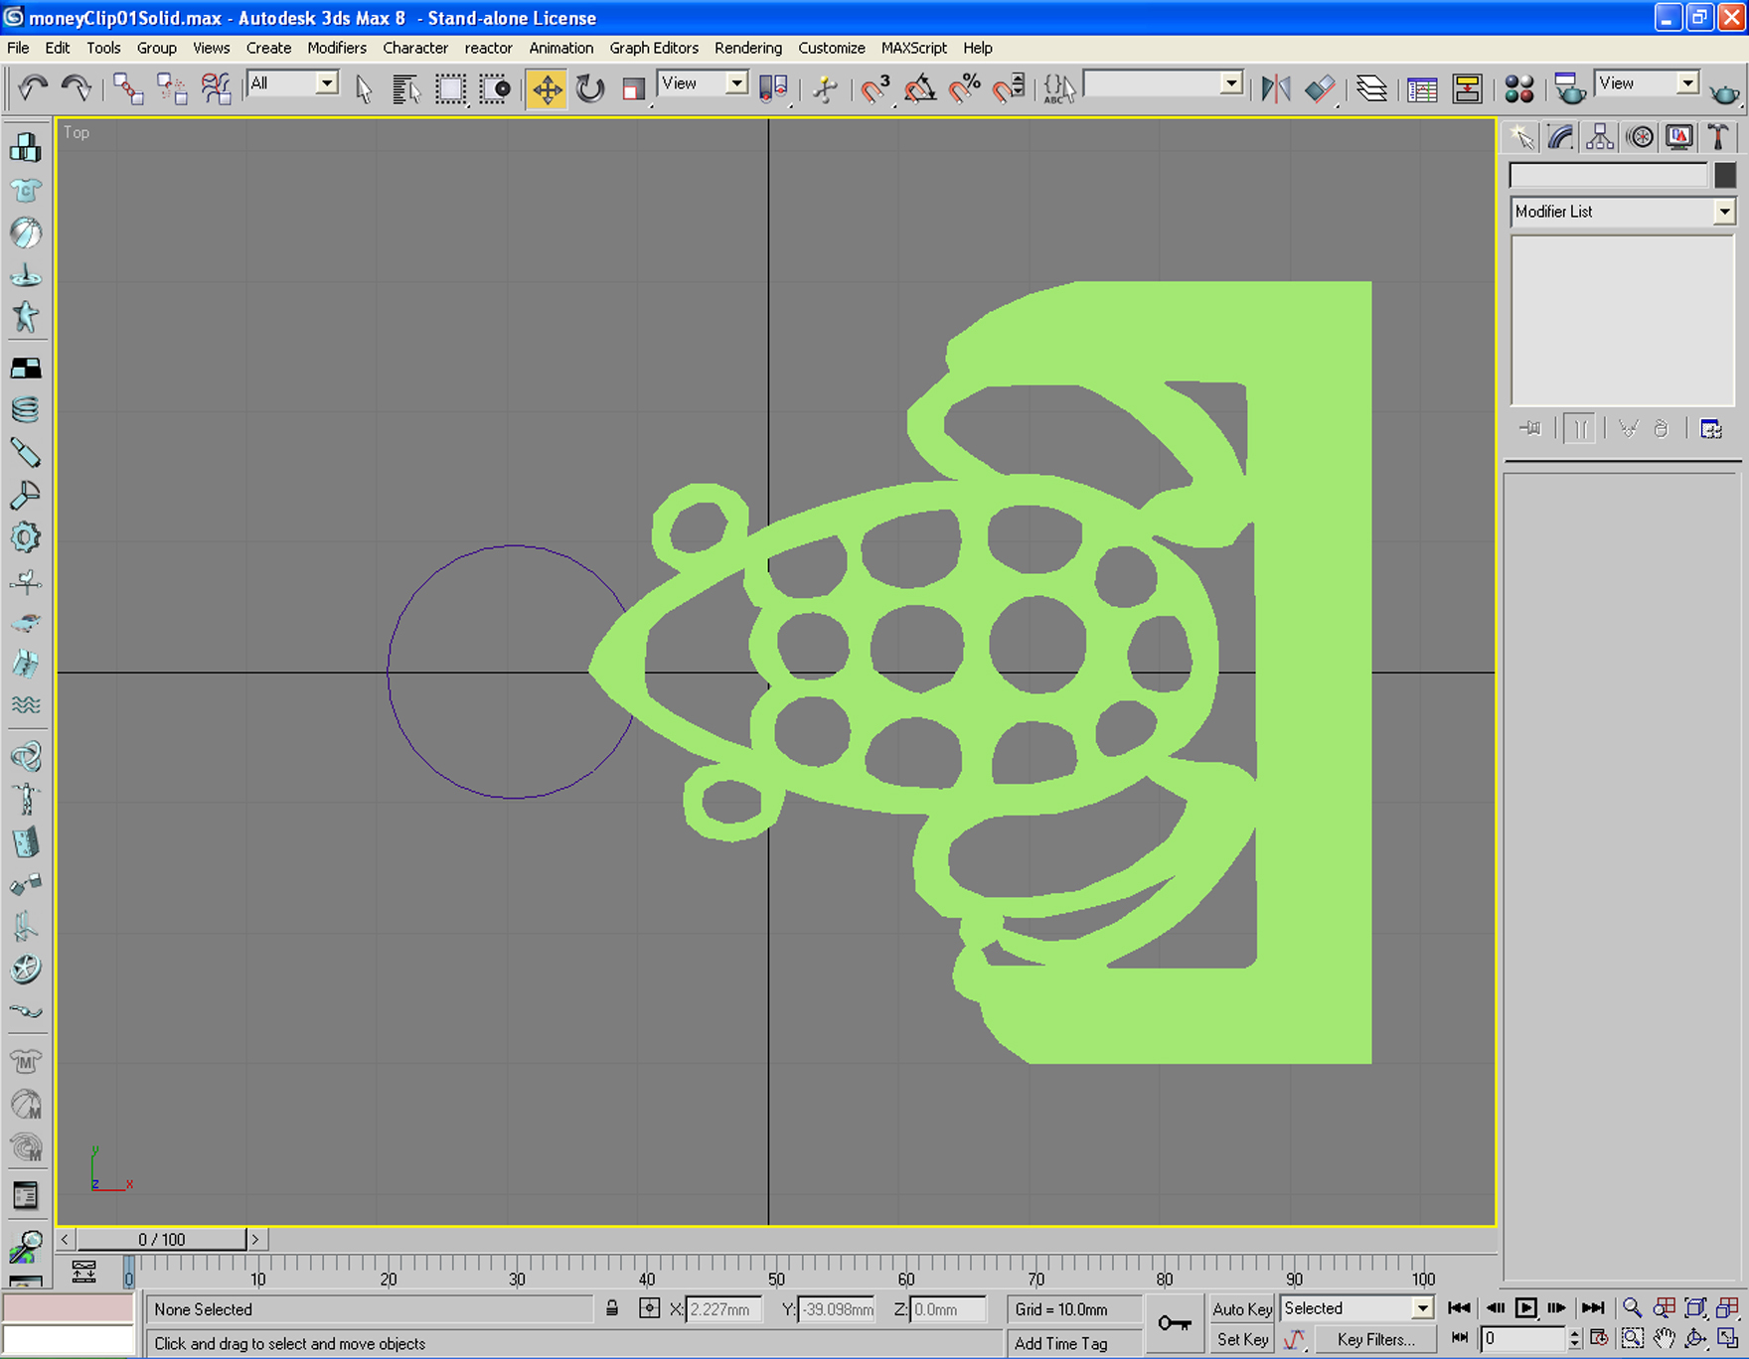1749x1359 pixels.
Task: Click object color swatch in Modify panel
Action: tap(1725, 175)
